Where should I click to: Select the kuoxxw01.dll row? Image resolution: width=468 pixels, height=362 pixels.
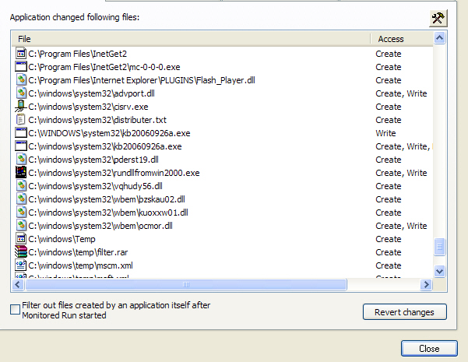tap(108, 213)
